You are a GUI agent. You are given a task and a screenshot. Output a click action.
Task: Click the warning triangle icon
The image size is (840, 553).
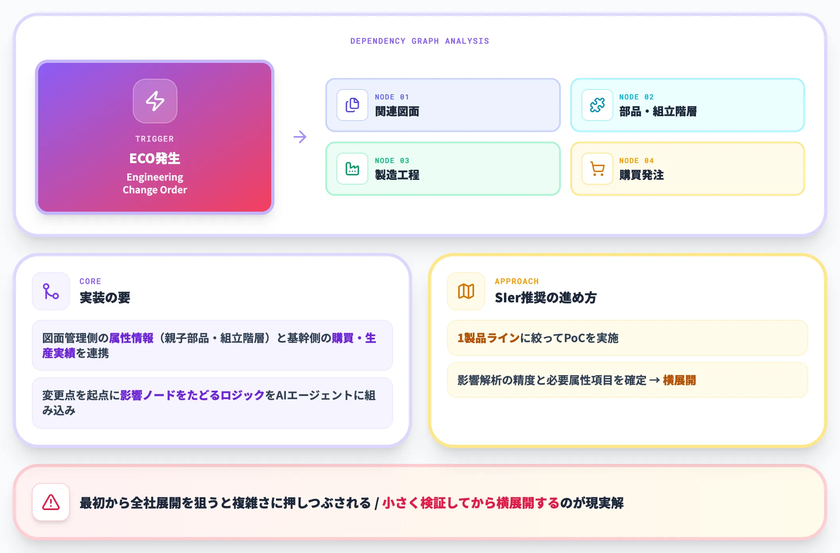[51, 502]
